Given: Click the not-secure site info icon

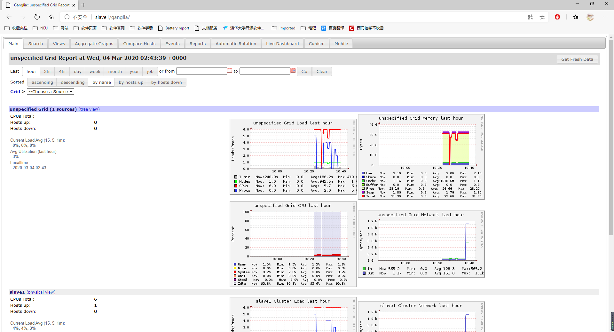Looking at the screenshot, I should 67,17.
